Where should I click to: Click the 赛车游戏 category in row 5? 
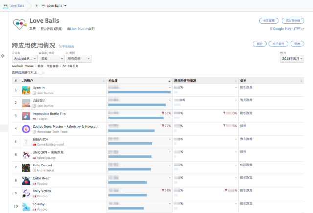[x=246, y=139]
